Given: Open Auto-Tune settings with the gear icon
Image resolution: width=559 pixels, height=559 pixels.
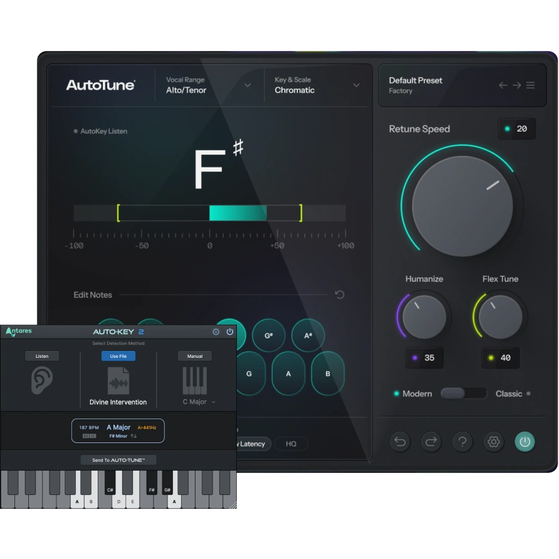Looking at the screenshot, I should point(493,442).
